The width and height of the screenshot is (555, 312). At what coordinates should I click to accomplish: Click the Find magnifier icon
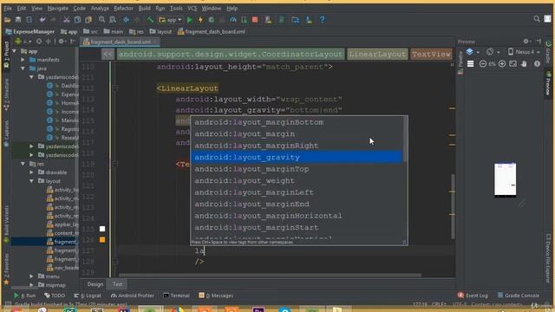[102, 20]
